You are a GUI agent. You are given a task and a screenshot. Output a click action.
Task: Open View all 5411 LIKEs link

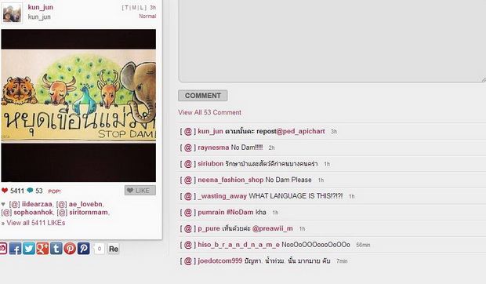35,223
